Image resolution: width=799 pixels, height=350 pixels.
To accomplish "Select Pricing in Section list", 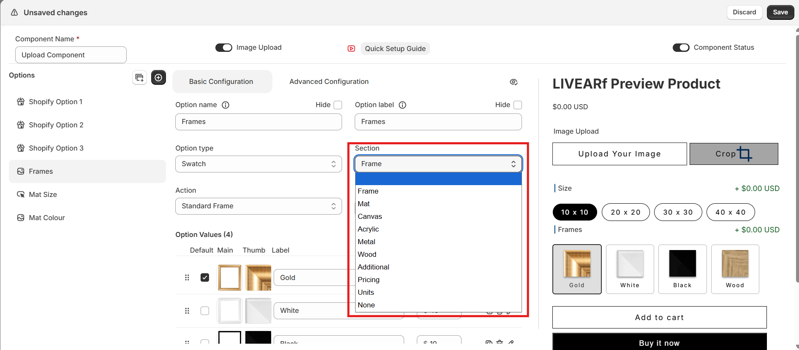I will (438, 280).
